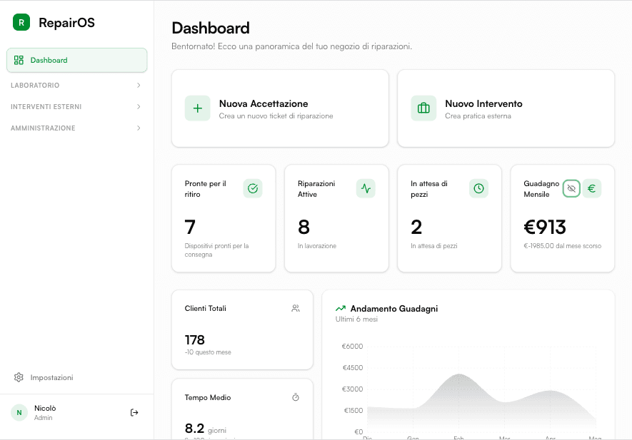Image resolution: width=632 pixels, height=440 pixels.
Task: Click the N user avatar
Action: tap(19, 413)
